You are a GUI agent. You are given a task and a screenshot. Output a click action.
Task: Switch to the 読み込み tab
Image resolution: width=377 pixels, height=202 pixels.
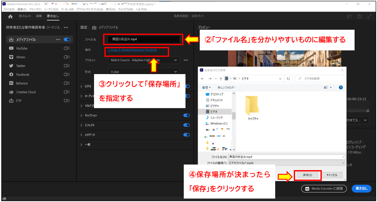coord(25,16)
